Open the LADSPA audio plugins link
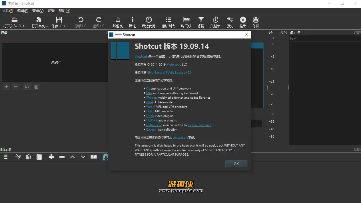 tap(152, 120)
